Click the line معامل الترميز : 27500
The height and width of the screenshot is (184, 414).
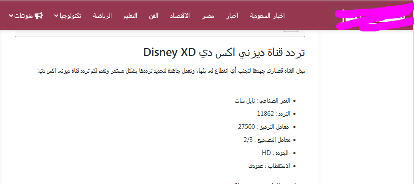tap(264, 127)
